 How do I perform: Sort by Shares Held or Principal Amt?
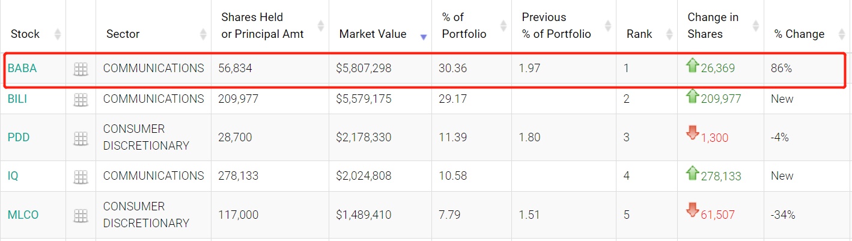click(x=320, y=26)
